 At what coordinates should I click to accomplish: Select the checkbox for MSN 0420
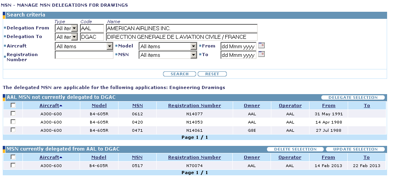[x=13, y=122]
